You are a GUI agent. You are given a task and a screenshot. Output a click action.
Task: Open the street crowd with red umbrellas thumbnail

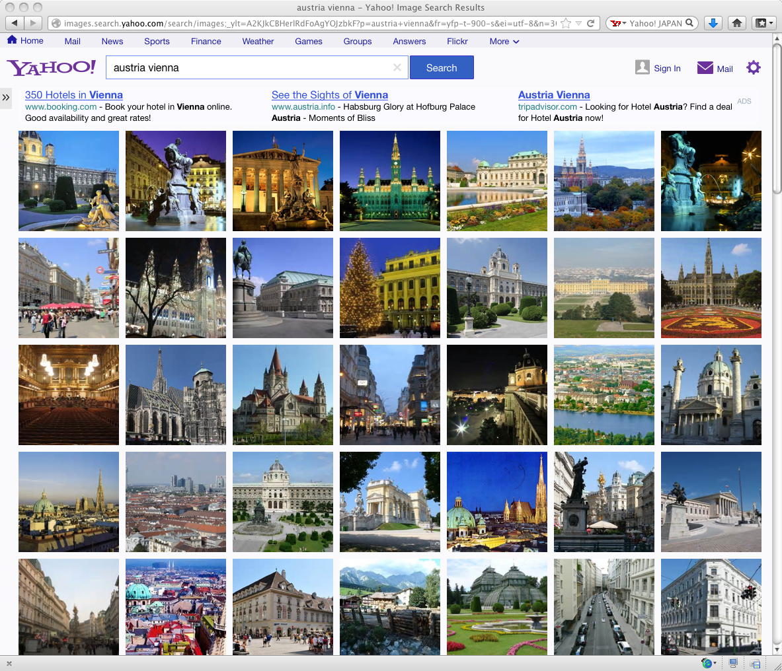click(69, 288)
